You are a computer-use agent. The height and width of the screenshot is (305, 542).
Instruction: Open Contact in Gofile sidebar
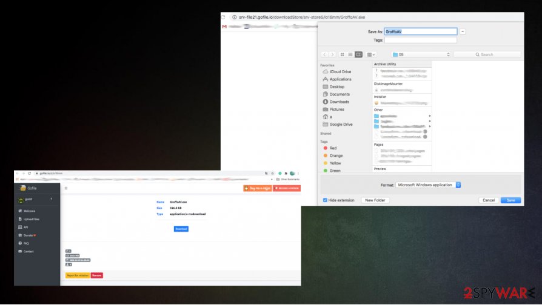pos(26,252)
